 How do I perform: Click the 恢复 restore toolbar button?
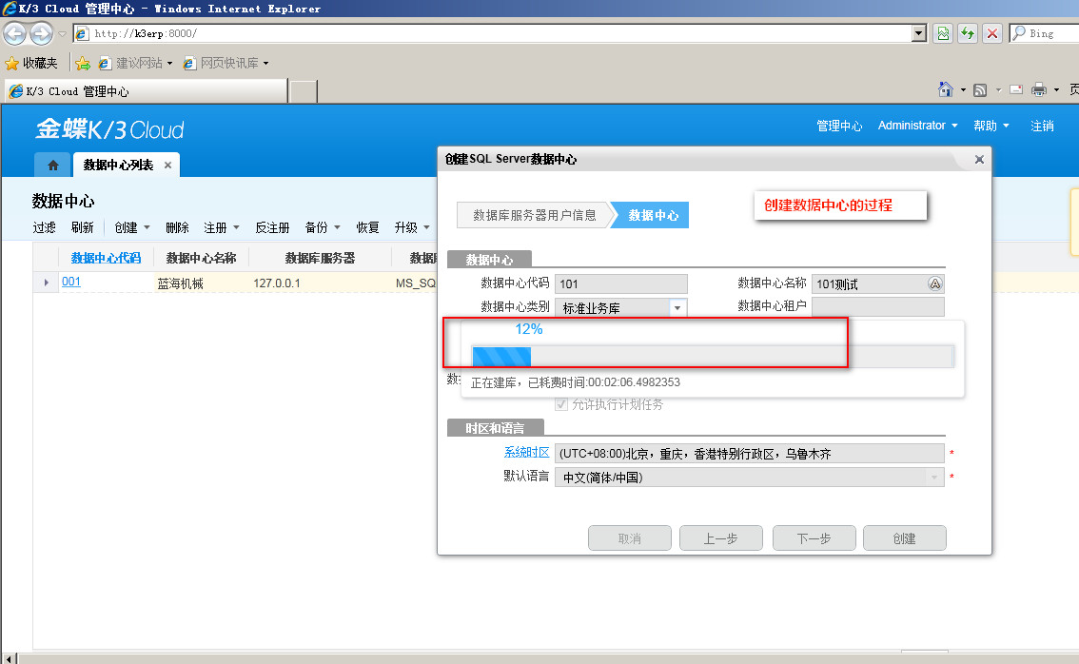[367, 227]
